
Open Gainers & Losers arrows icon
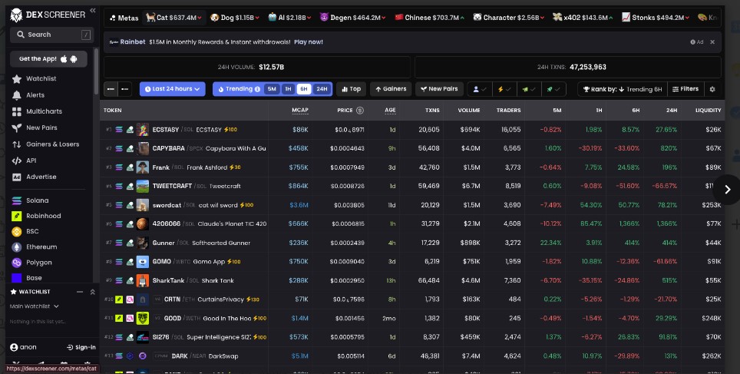click(17, 144)
